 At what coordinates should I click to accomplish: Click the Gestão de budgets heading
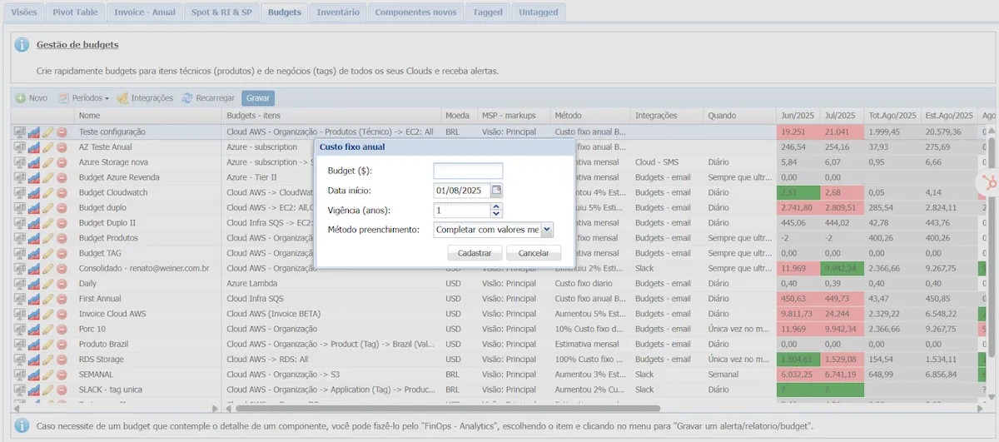pyautogui.click(x=77, y=44)
